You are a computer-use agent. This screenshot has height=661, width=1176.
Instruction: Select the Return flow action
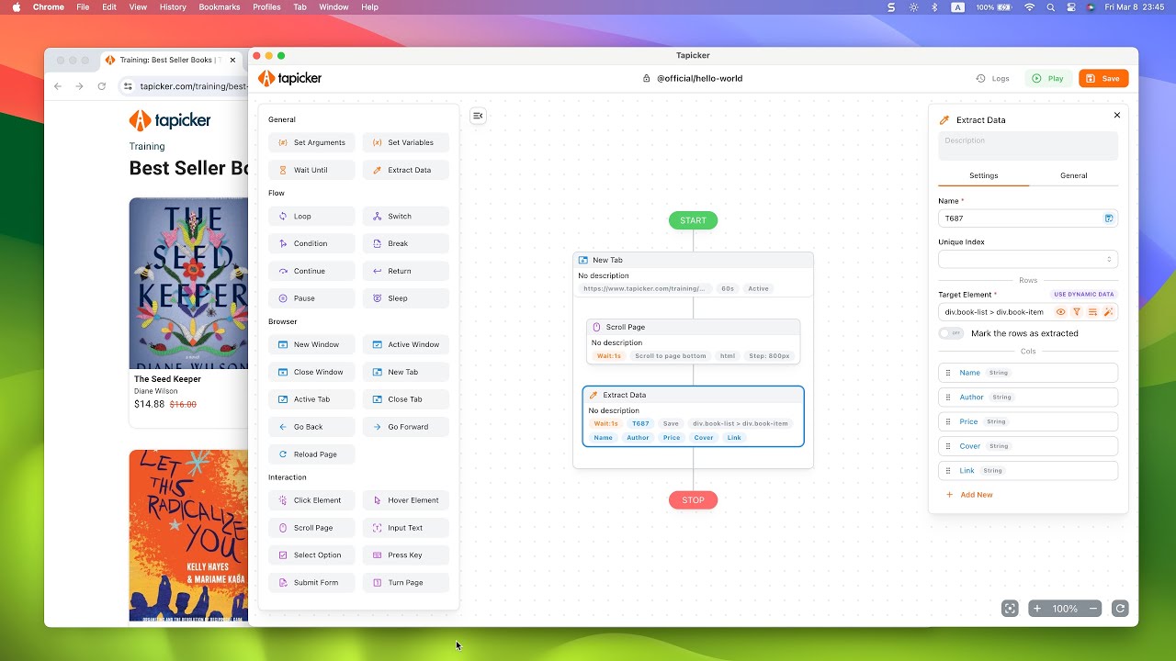click(x=406, y=271)
